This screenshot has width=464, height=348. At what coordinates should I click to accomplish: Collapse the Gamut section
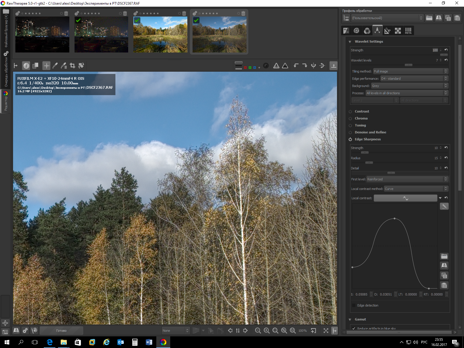(350, 320)
